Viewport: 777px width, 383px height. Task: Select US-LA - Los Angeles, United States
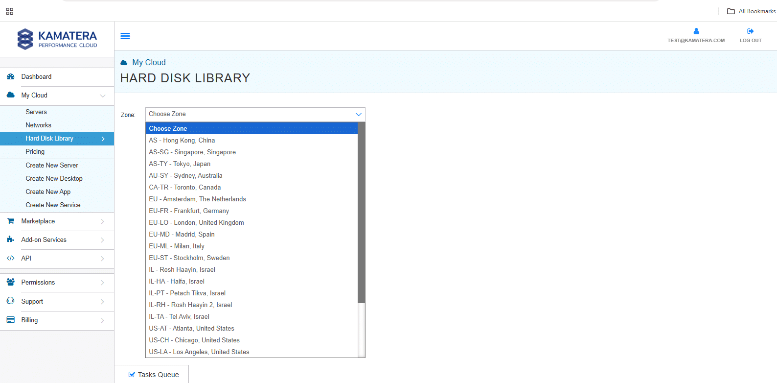[x=251, y=352]
